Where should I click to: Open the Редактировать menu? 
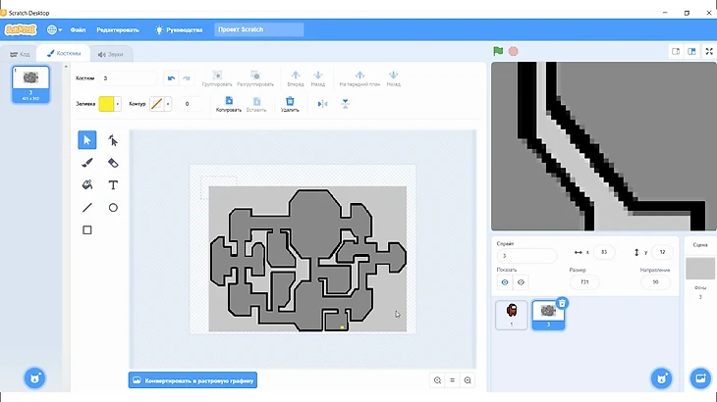[x=118, y=29]
